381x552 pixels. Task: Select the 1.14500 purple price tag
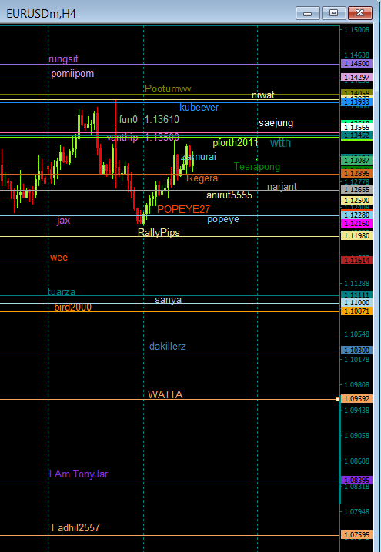[356, 64]
